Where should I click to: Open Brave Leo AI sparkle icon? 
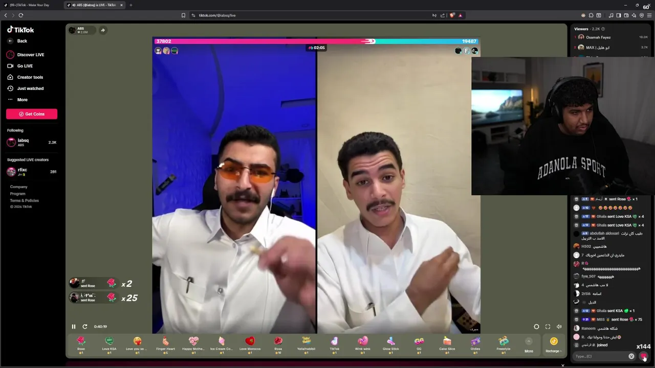click(x=634, y=15)
